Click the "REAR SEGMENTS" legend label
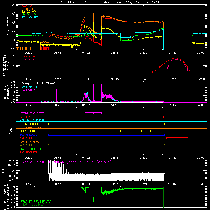This screenshot has width=210, height=210. pos(35,204)
